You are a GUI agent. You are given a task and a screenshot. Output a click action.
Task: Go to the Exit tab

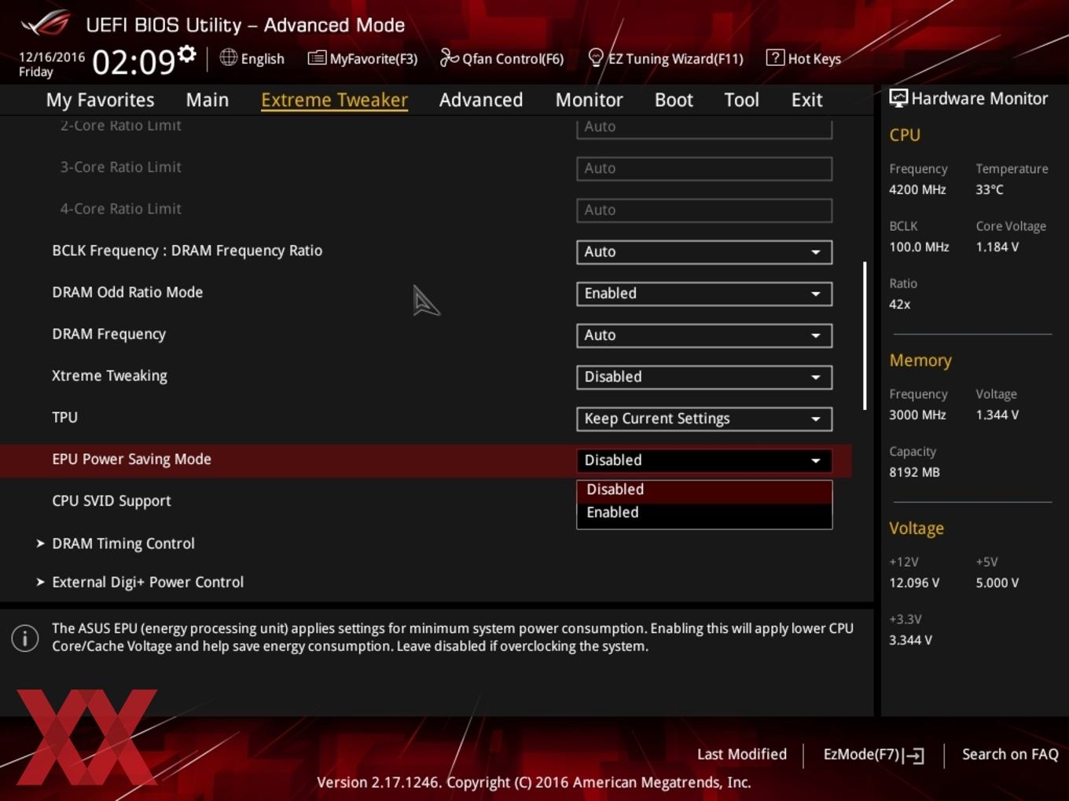click(806, 100)
